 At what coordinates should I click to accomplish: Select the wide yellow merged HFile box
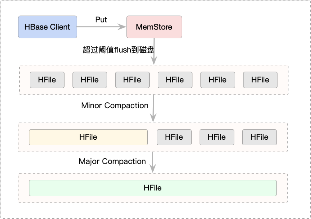(88, 137)
